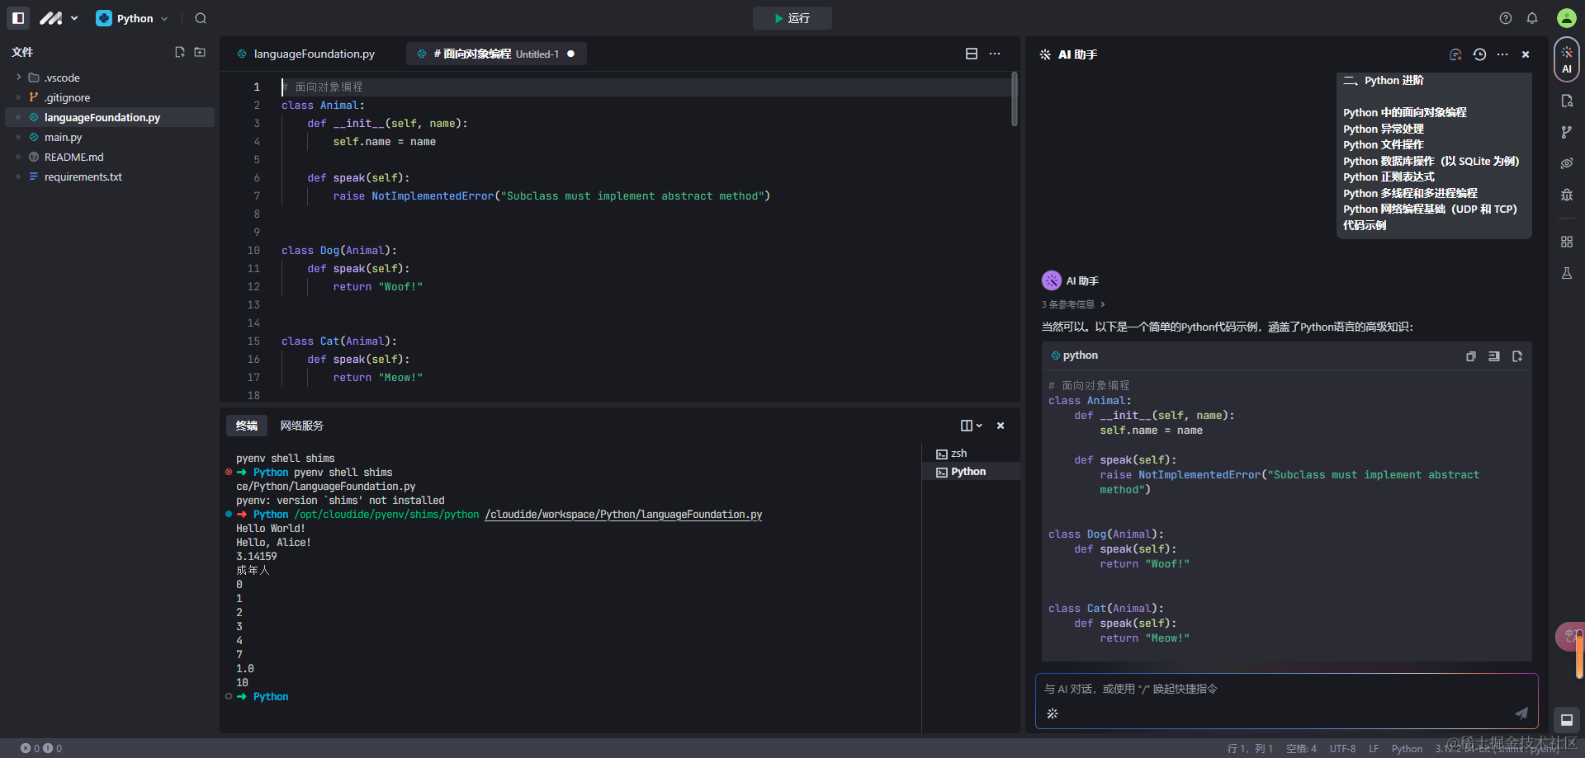
Task: Insert AI code into the editor
Action: (x=1493, y=356)
